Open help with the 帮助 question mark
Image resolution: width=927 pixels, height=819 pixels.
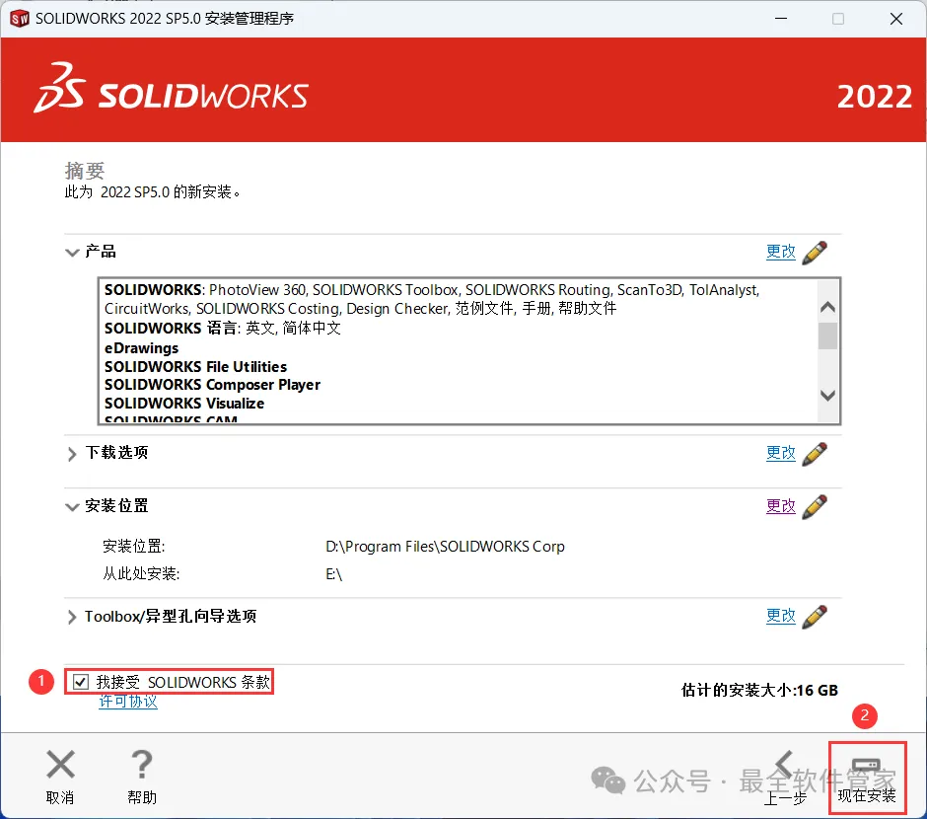click(142, 764)
